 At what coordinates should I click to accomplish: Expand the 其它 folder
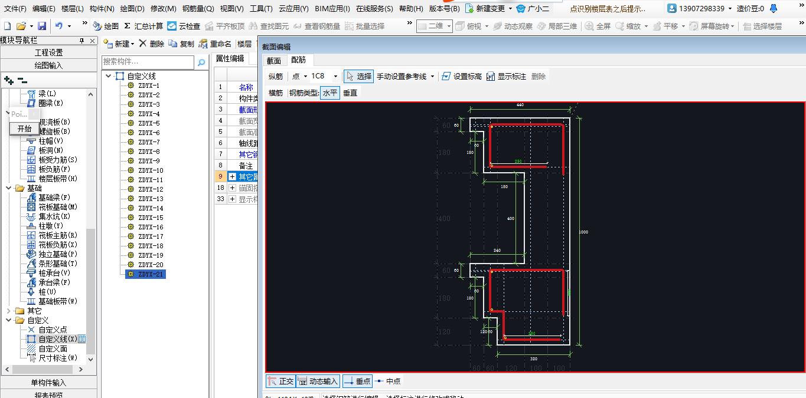point(9,311)
